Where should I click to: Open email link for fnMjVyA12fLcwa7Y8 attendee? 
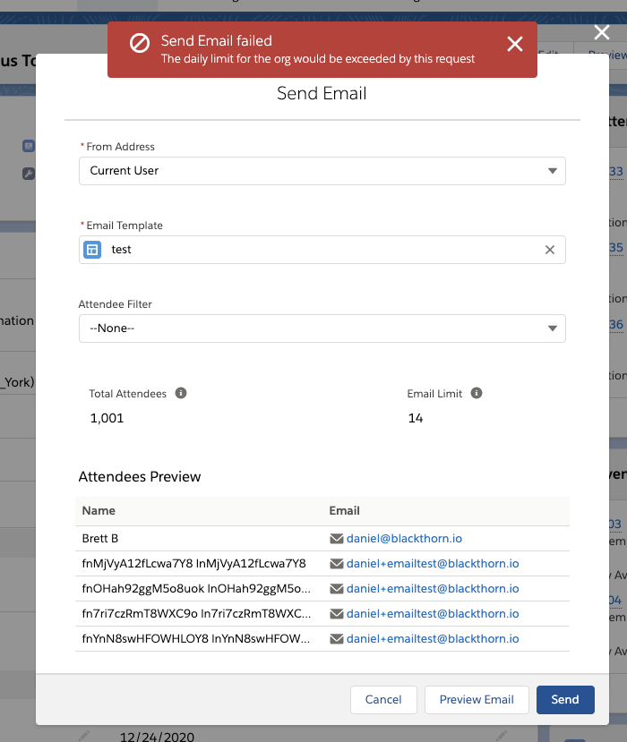(433, 564)
